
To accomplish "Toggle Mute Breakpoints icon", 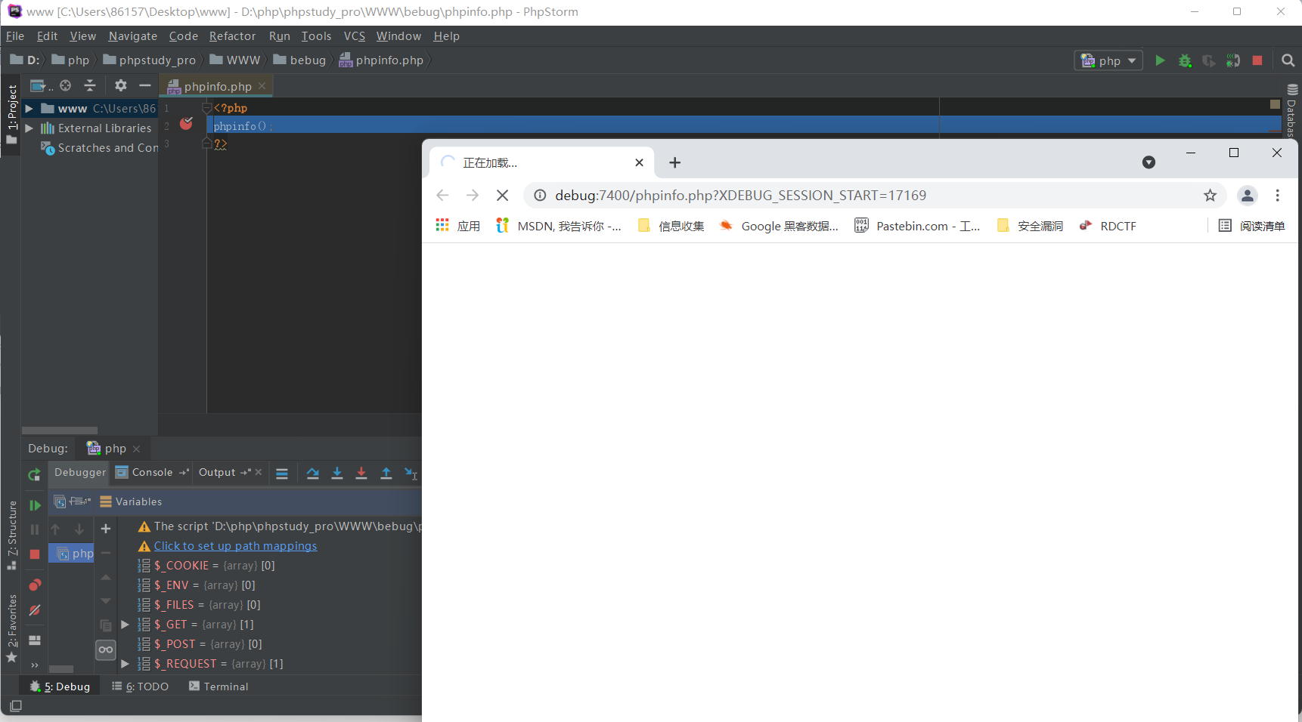I will click(35, 610).
